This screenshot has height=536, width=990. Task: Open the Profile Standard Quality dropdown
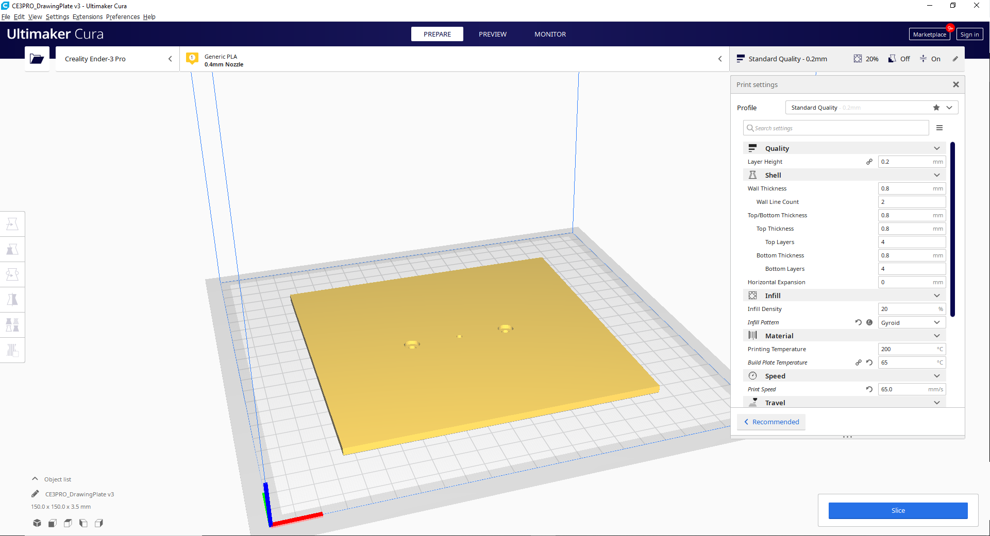coord(871,108)
